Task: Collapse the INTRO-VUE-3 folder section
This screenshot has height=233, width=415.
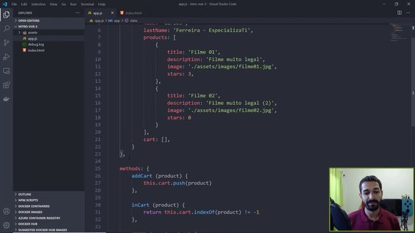Action: 49,27
